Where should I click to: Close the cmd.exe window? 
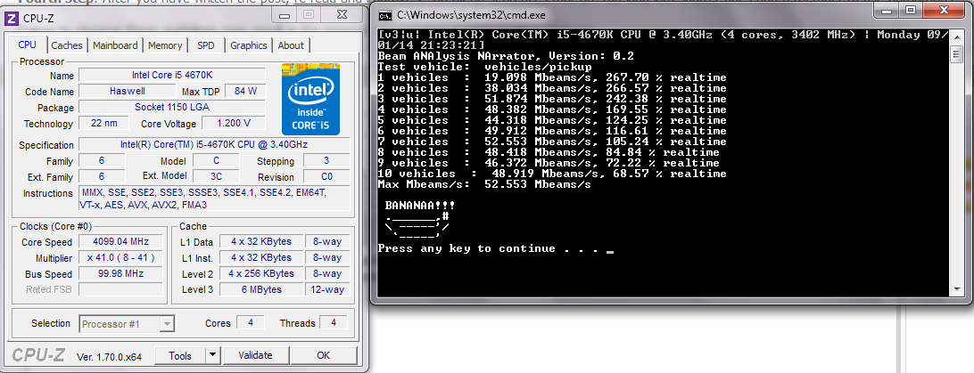click(946, 10)
